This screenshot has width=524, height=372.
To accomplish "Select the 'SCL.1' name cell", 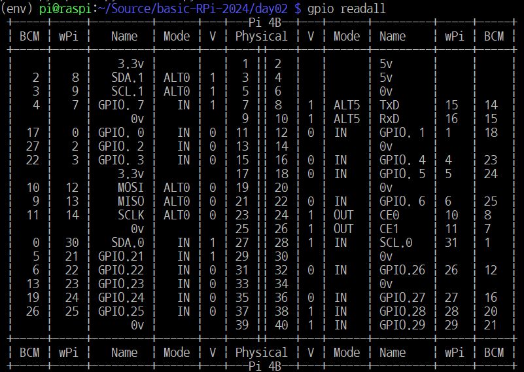I will point(128,91).
